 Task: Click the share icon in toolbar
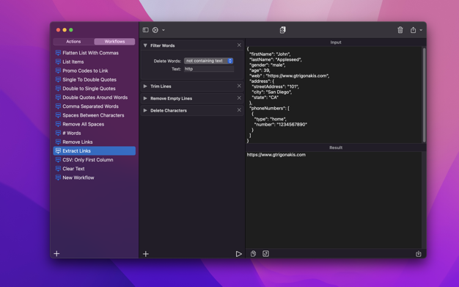tap(413, 30)
